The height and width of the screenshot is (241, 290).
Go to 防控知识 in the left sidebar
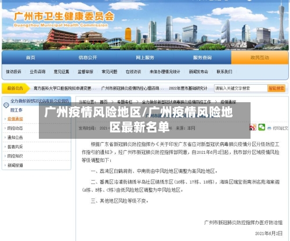(15, 156)
